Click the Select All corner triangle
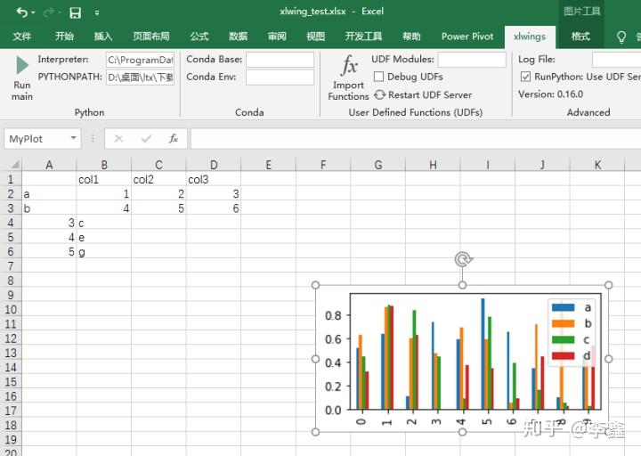Image resolution: width=641 pixels, height=456 pixels. (15, 165)
